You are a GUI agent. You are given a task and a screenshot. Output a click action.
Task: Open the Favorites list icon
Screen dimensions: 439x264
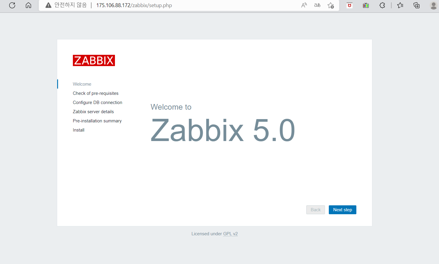tap(400, 5)
